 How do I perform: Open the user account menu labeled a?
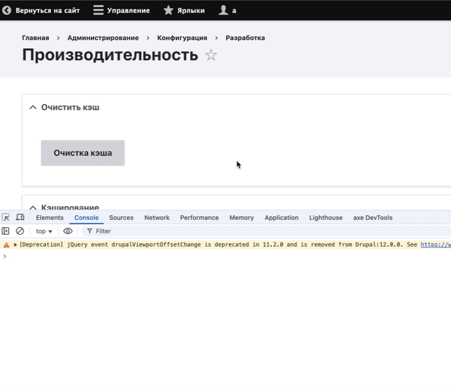click(x=227, y=10)
